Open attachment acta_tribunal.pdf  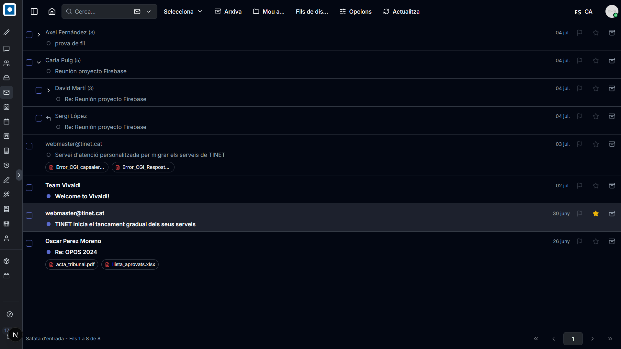pos(72,264)
